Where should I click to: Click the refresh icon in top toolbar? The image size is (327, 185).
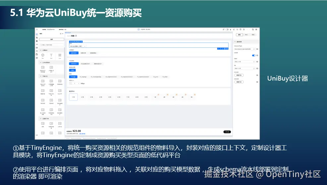click(237, 30)
